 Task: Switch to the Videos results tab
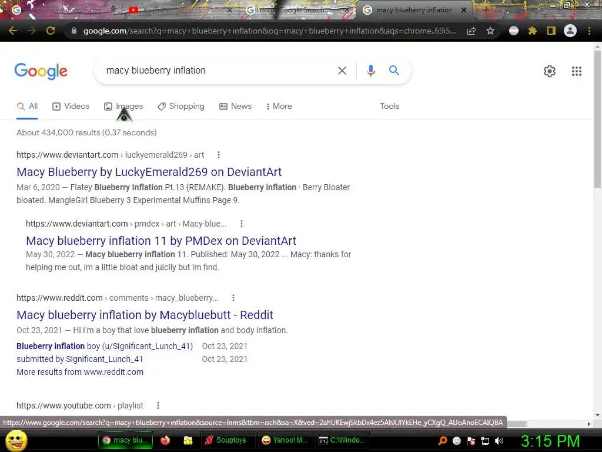pos(71,107)
